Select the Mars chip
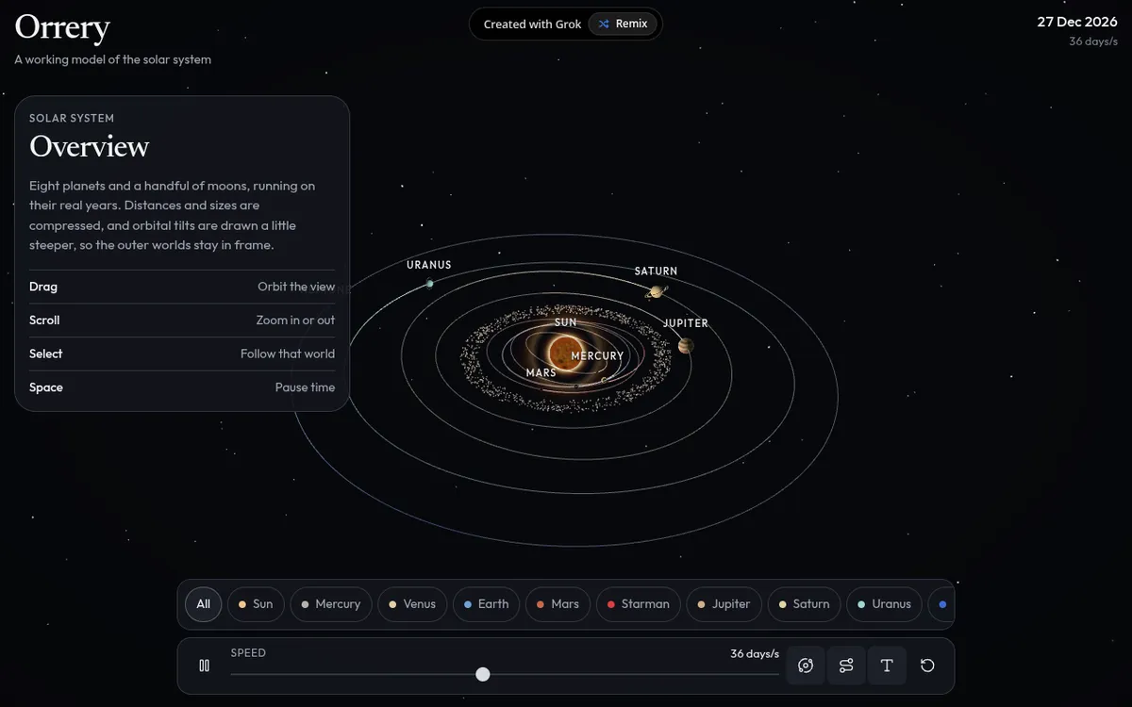 coord(558,604)
